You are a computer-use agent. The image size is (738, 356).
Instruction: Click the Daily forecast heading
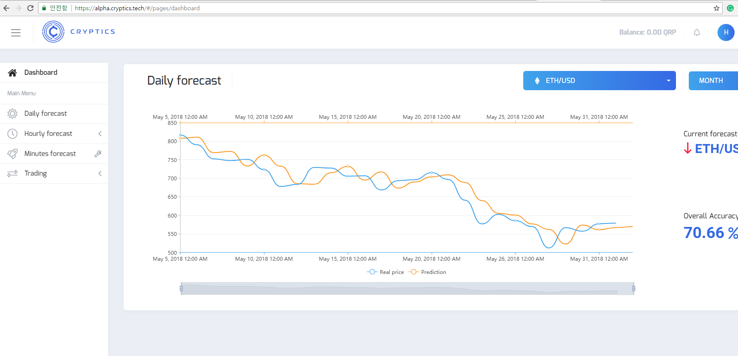(x=184, y=81)
